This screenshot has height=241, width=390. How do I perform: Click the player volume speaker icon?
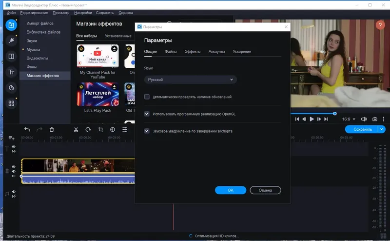364,119
